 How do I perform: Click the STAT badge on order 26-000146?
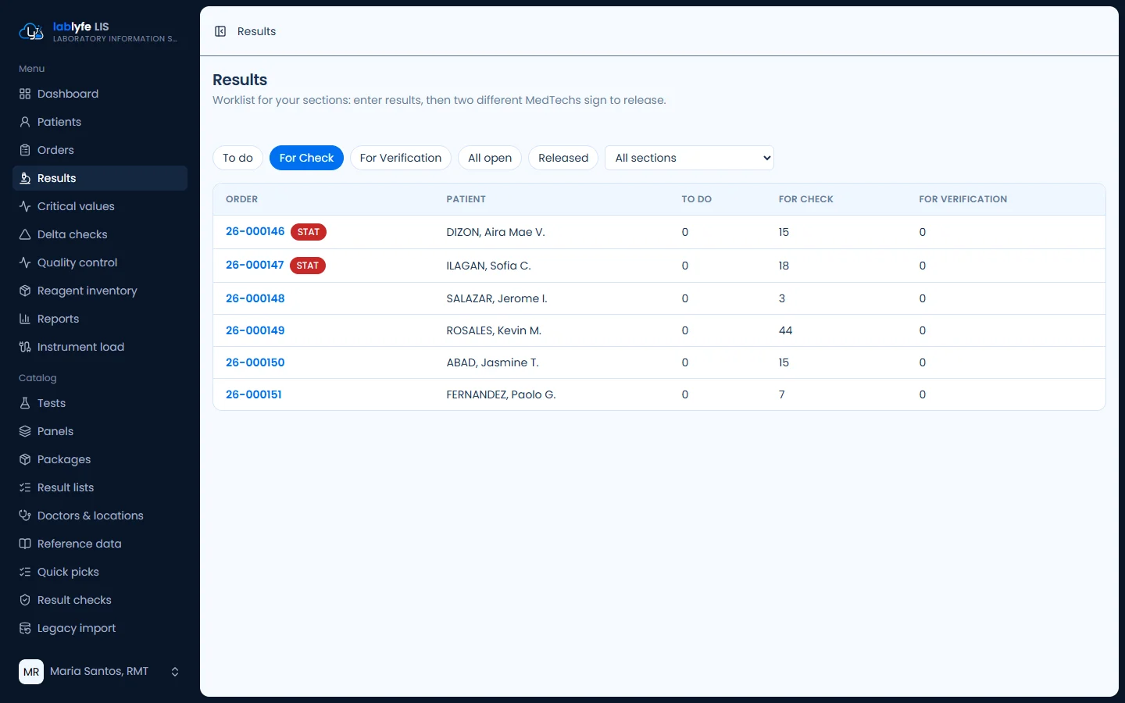coord(309,232)
